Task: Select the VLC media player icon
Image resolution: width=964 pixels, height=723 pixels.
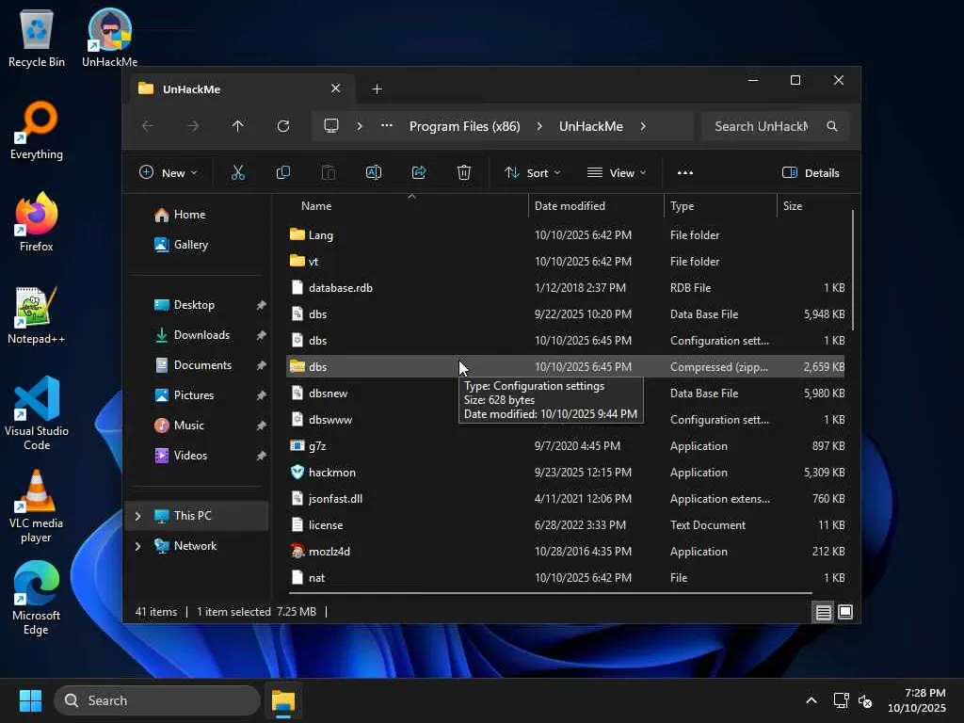Action: coord(37,506)
